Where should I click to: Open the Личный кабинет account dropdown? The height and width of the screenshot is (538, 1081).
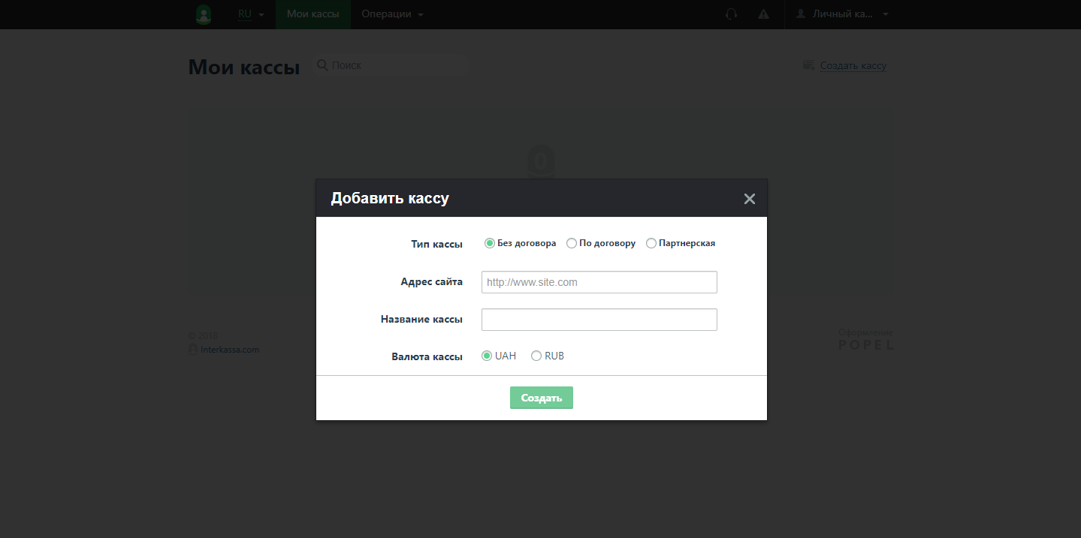tap(841, 14)
